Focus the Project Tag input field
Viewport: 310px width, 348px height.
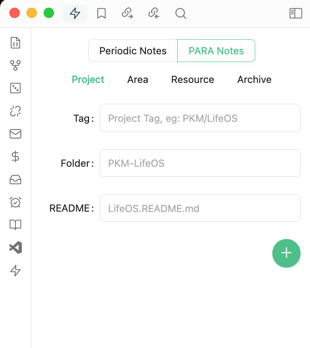pos(200,118)
